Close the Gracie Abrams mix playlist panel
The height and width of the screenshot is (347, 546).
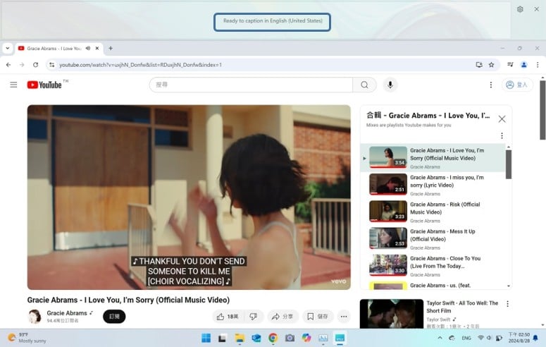(x=502, y=119)
